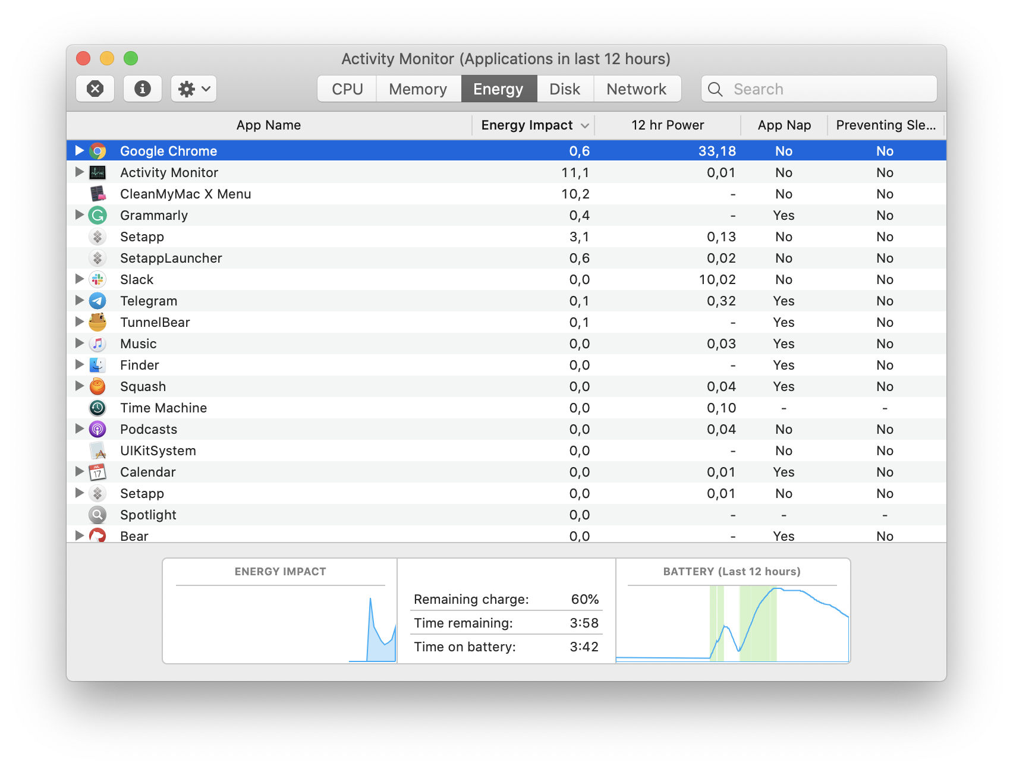Click the Slack icon in the process list
The image size is (1013, 769).
pos(97,279)
